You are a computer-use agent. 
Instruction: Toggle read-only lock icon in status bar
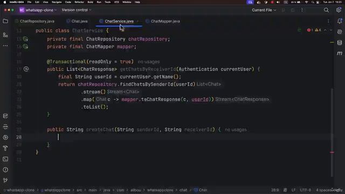(285, 190)
